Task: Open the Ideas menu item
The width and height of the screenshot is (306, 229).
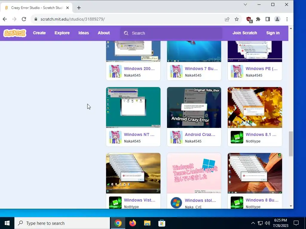Action: [x=84, y=33]
